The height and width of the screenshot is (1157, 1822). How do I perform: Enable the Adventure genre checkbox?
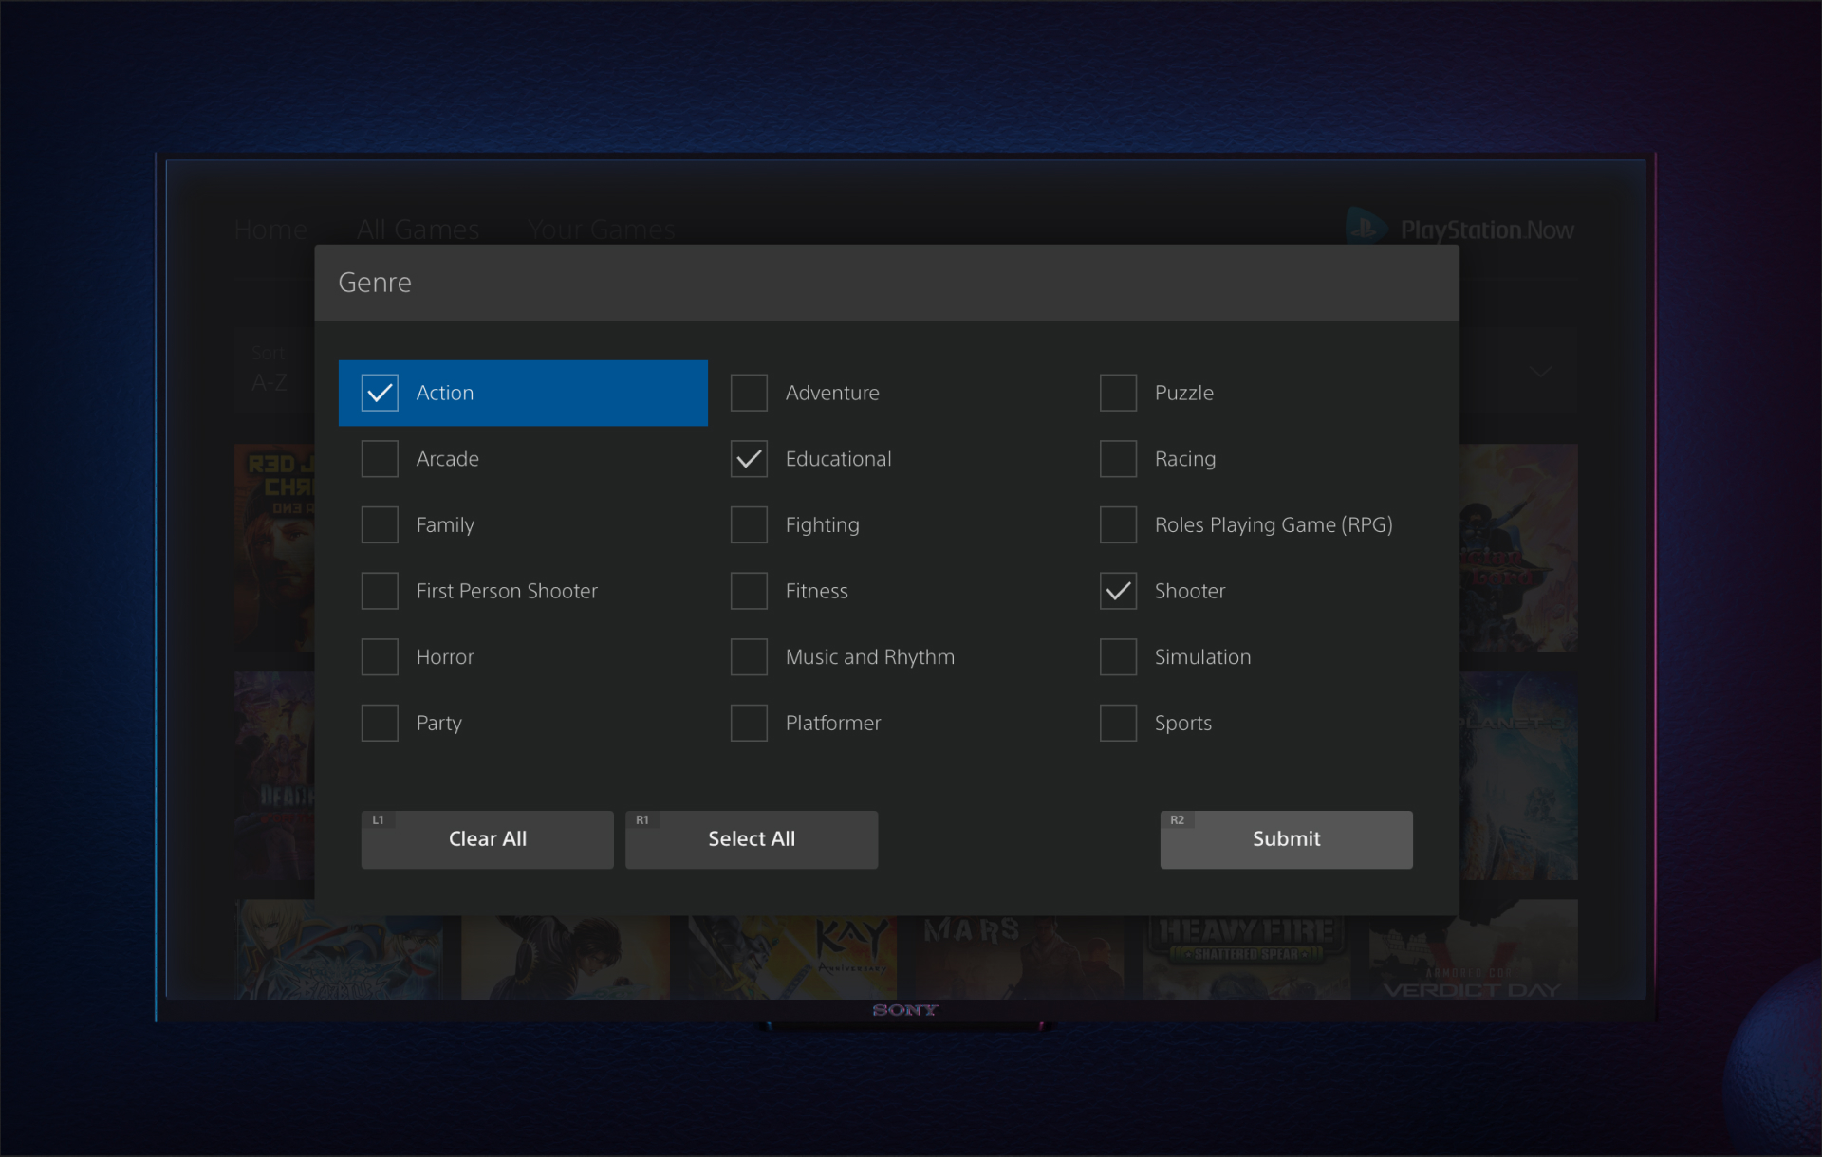coord(749,393)
